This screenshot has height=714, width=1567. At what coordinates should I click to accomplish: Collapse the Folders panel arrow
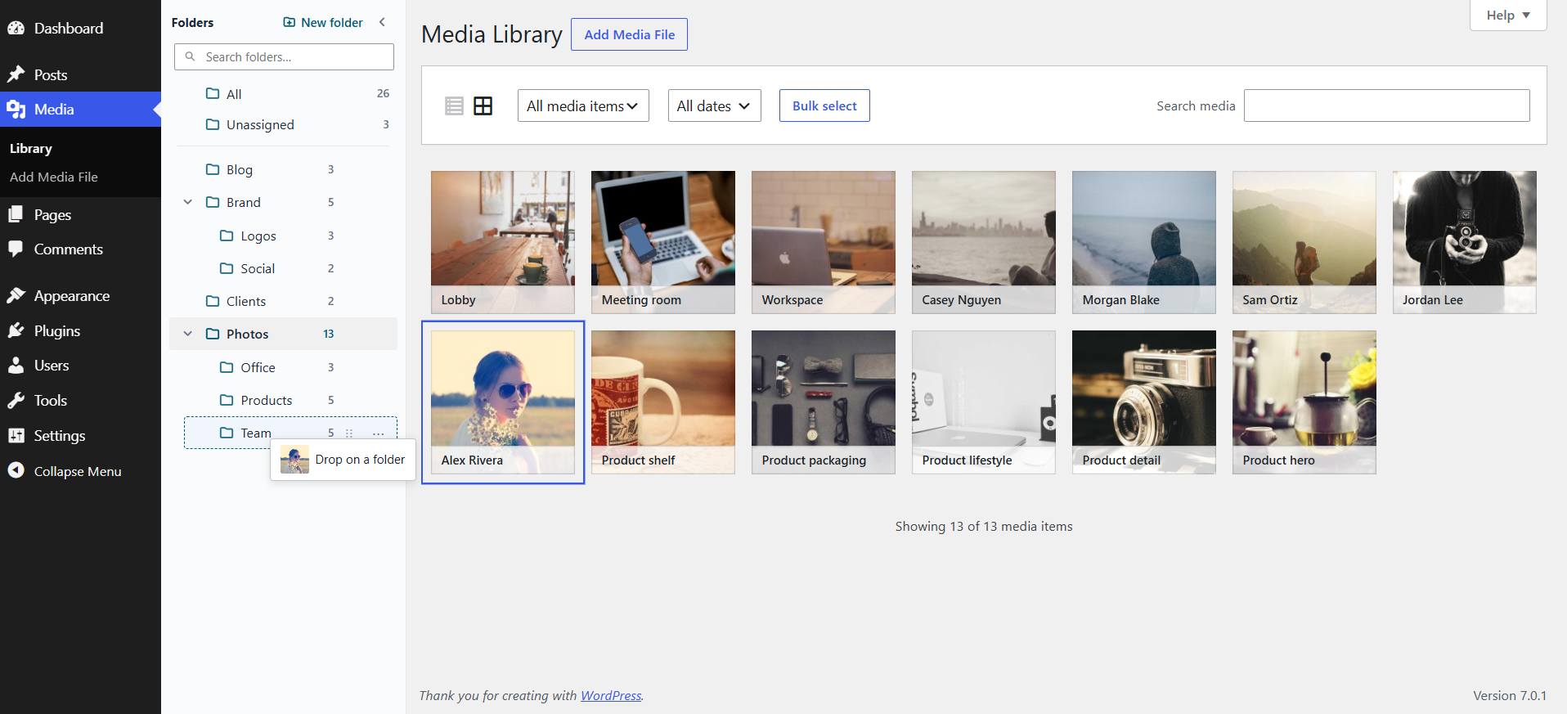pos(382,22)
